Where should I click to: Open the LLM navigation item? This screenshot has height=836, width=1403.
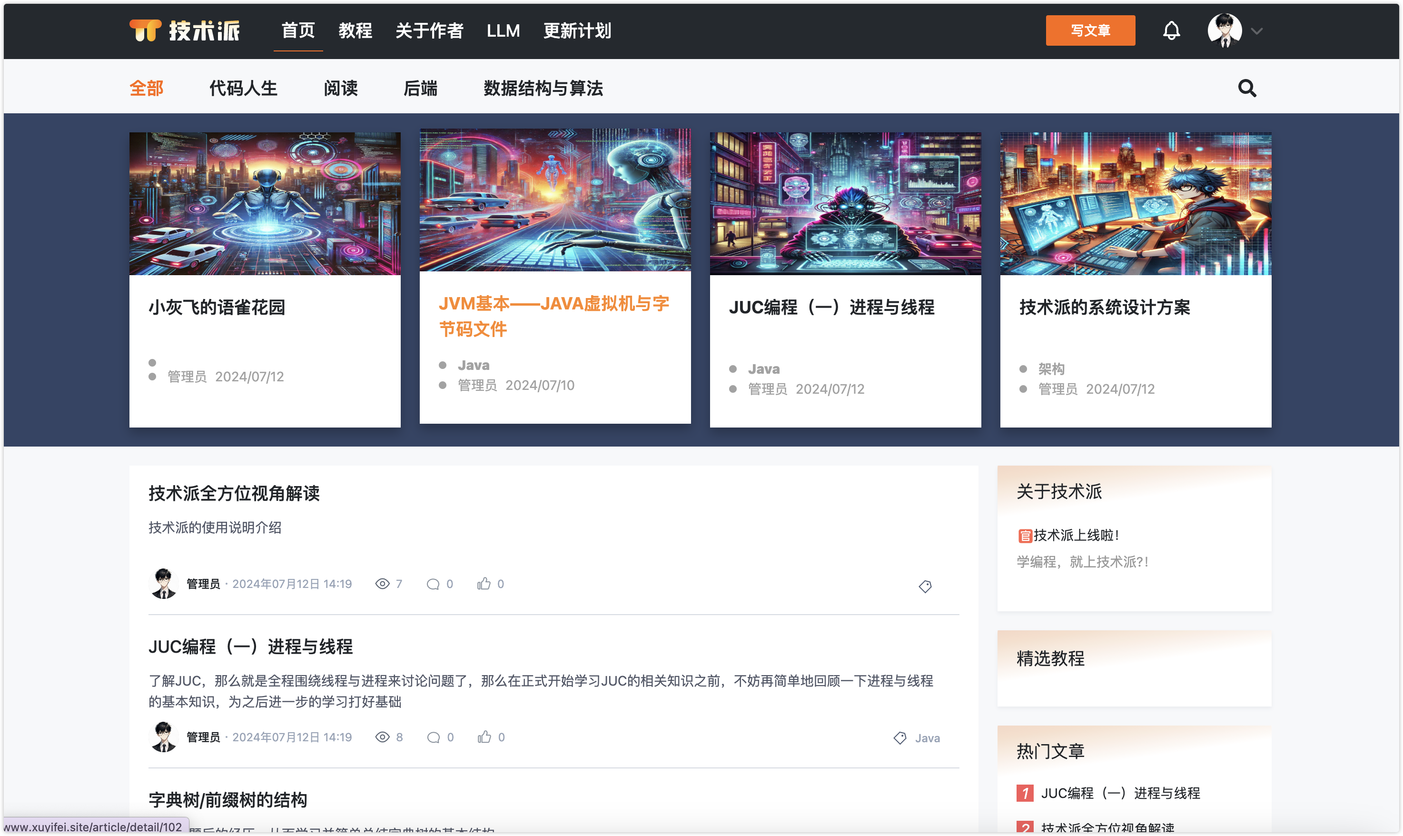pos(503,30)
